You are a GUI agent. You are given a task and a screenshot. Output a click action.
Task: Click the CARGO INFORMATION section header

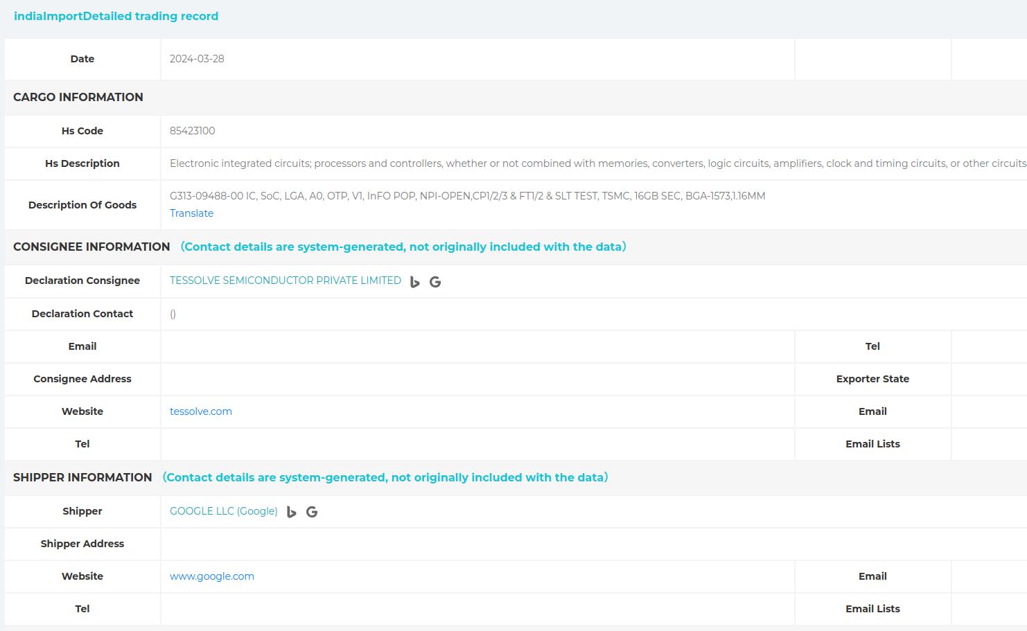[x=78, y=97]
